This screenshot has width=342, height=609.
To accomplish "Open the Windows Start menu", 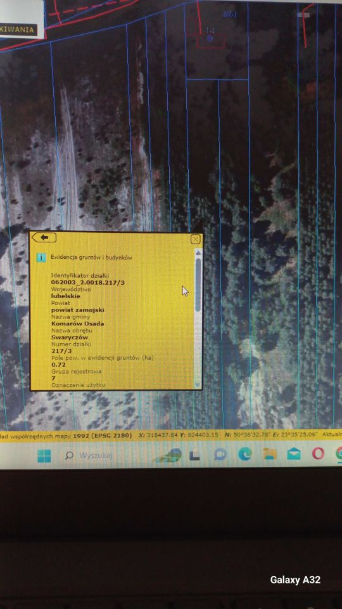I will pos(44,455).
